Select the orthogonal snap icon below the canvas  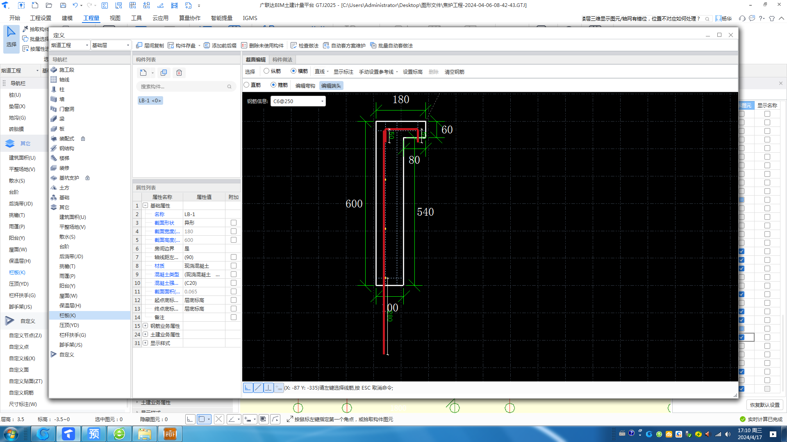248,388
